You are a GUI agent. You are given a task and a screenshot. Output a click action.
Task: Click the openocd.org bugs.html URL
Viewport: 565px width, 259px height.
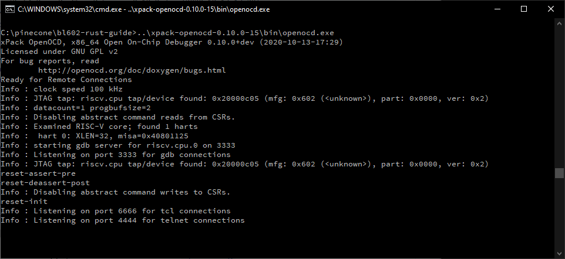(x=132, y=70)
